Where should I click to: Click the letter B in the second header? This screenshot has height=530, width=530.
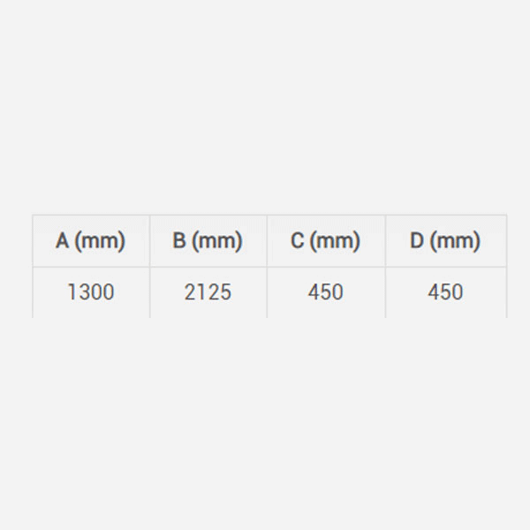pyautogui.click(x=179, y=240)
